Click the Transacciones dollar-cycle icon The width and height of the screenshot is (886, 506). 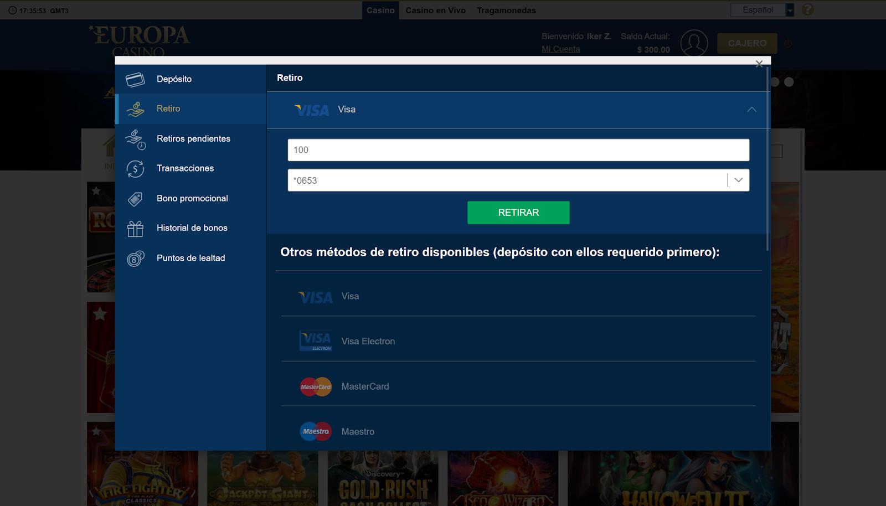[x=135, y=169]
